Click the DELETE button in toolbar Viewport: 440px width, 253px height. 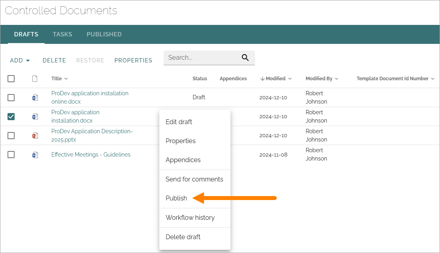54,60
